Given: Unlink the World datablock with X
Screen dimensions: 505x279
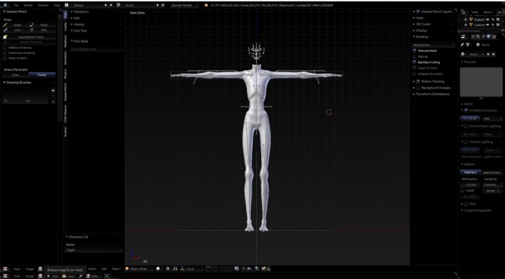Looking at the screenshot, I should pos(493,54).
